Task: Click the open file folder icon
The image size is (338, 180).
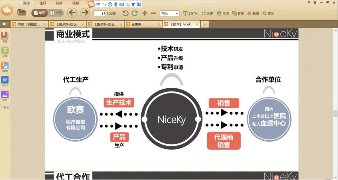Action: (x=22, y=13)
